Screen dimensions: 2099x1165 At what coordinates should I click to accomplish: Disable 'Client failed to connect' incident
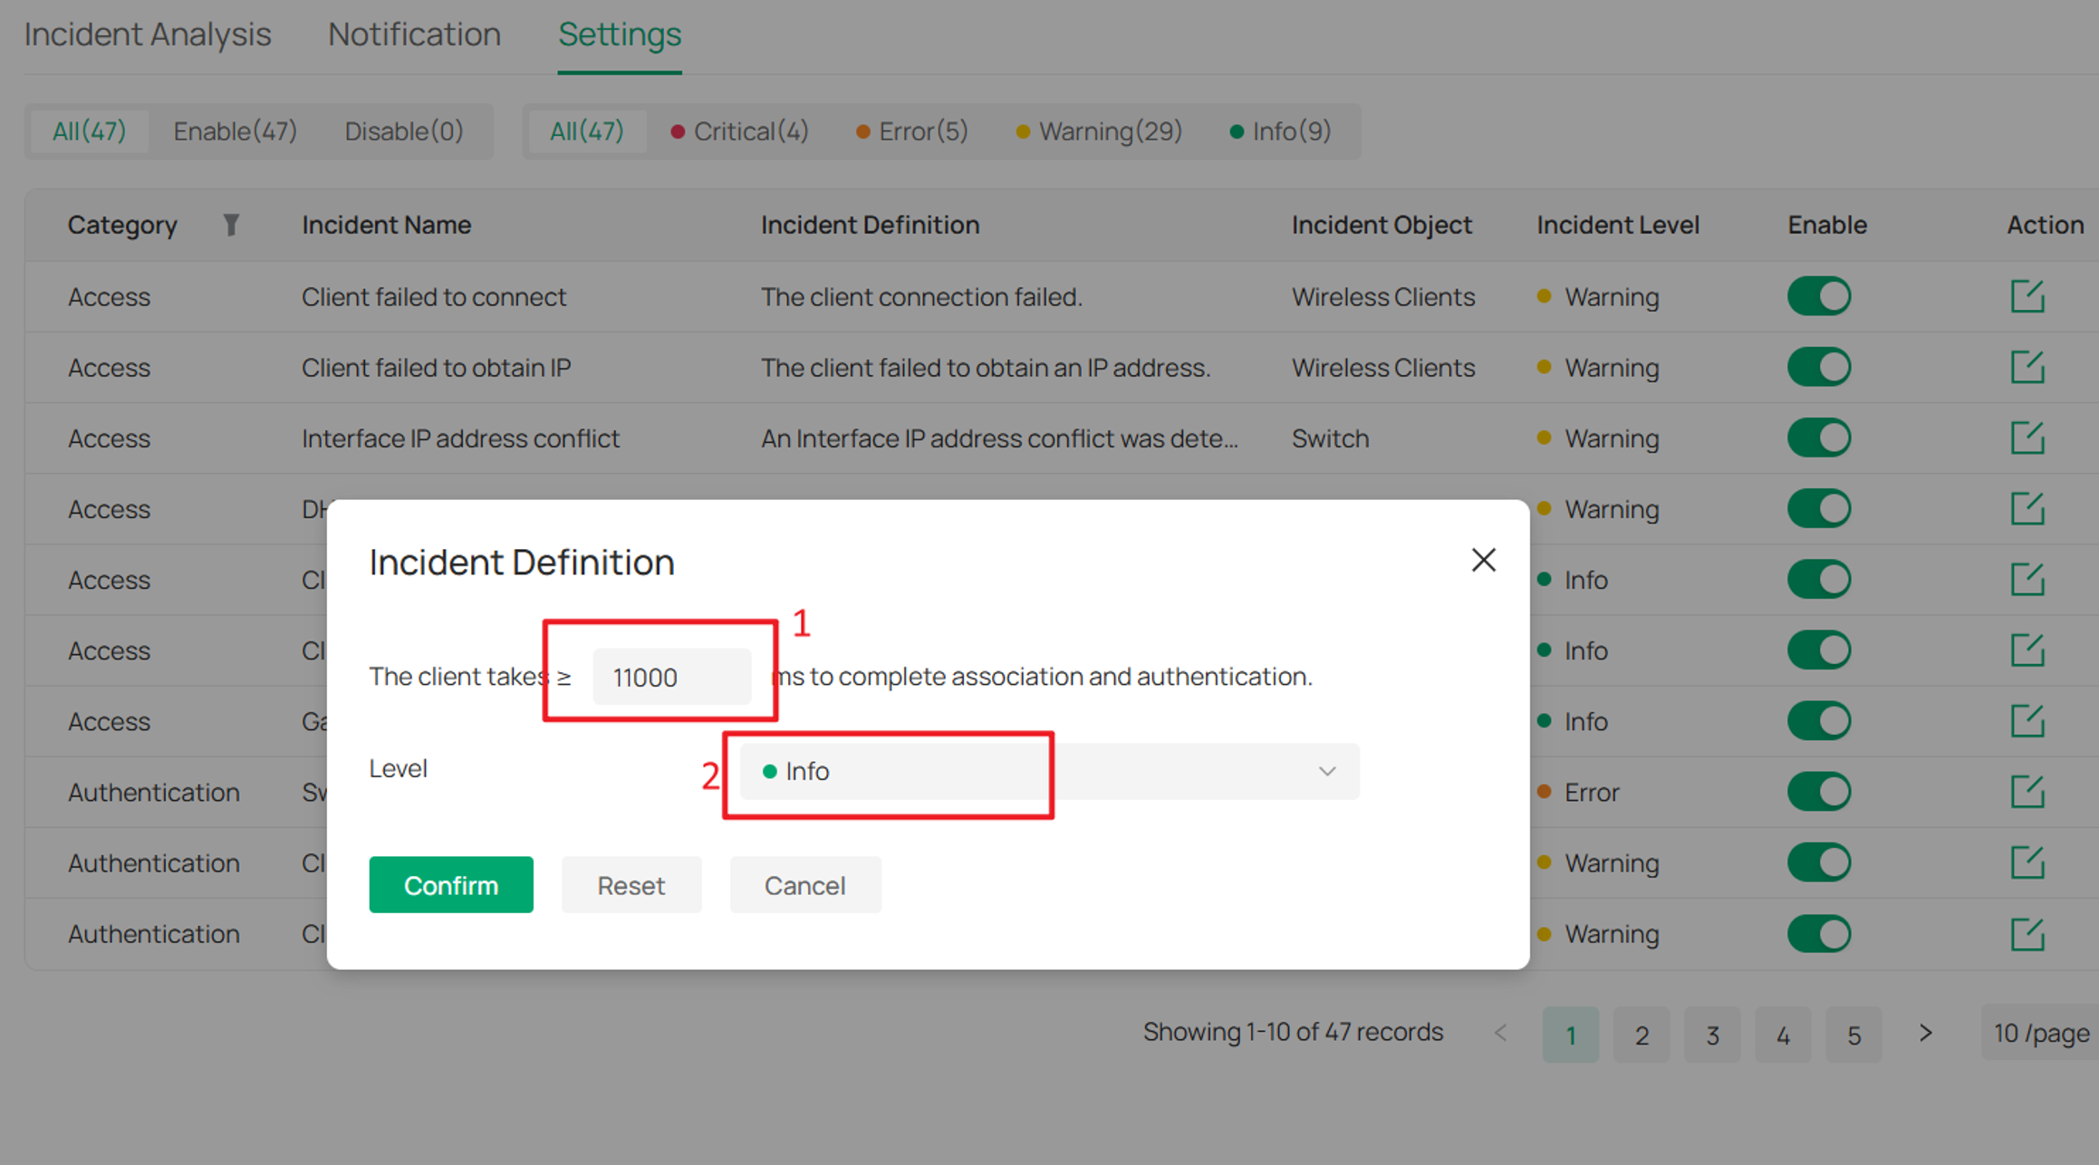click(x=1819, y=296)
